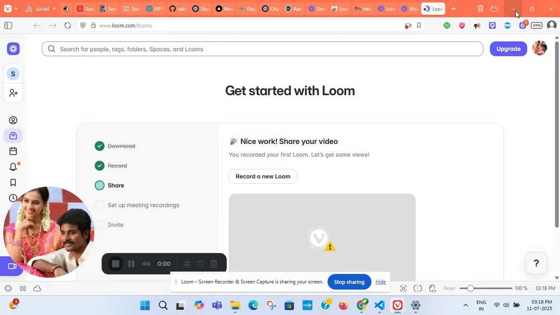Click the VPN extension button
Screen dimensions: 560x315
coord(537,25)
